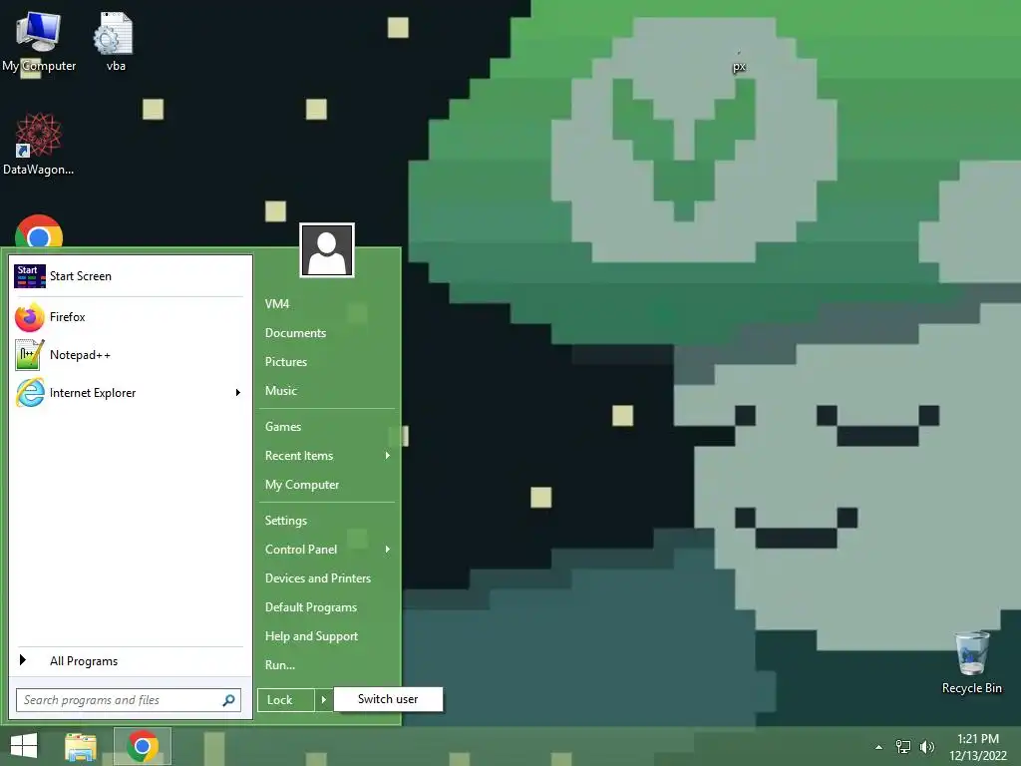Click the Start Screen tile icon

coord(30,276)
